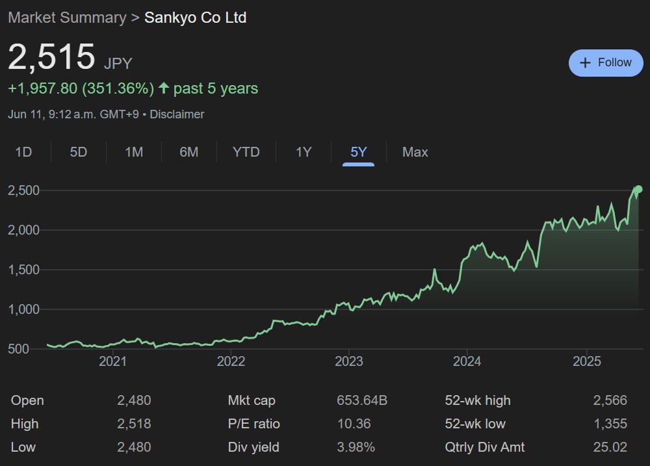This screenshot has width=650, height=466.
Task: Click the +1,957.80 (351.36%) change text
Action: tap(81, 88)
